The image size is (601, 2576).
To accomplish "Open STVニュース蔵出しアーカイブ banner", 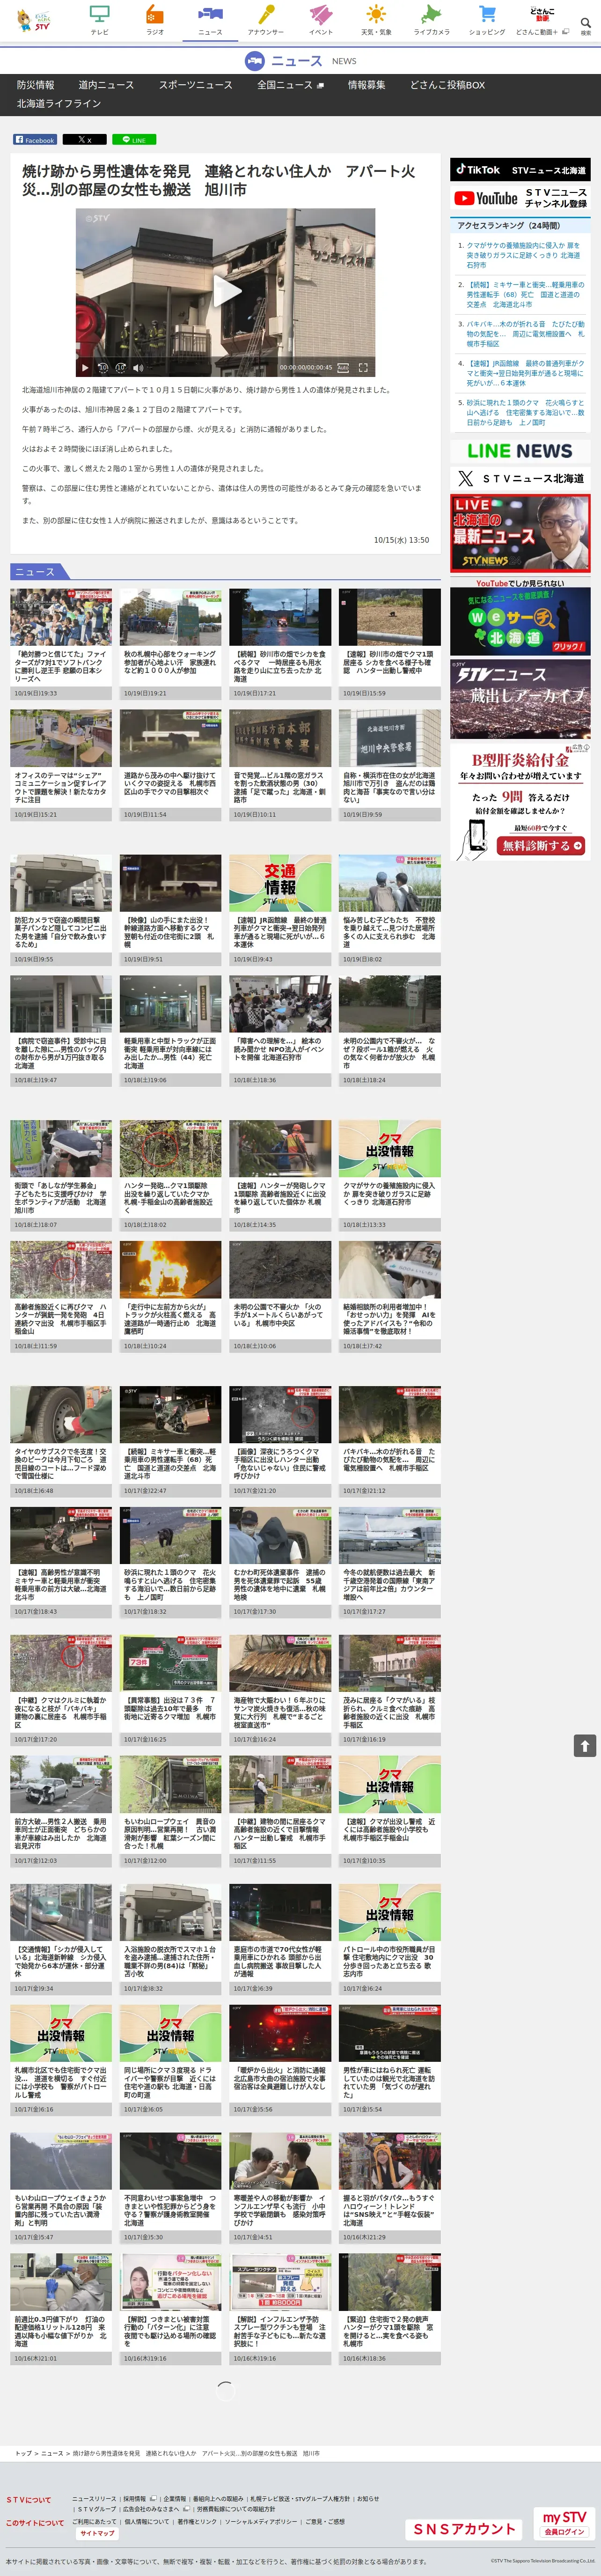I will pos(520,698).
